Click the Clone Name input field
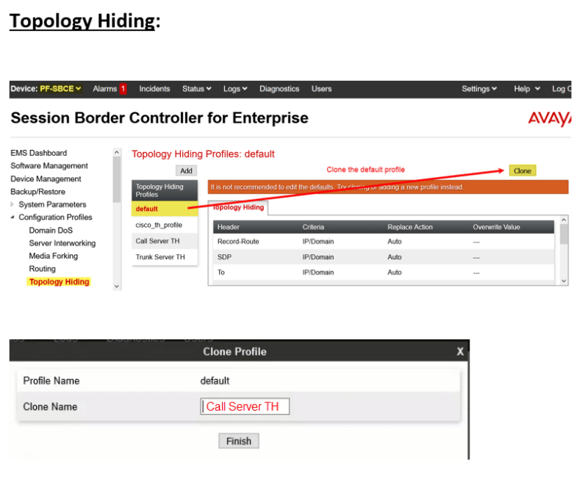This screenshot has width=588, height=487. pyautogui.click(x=245, y=406)
